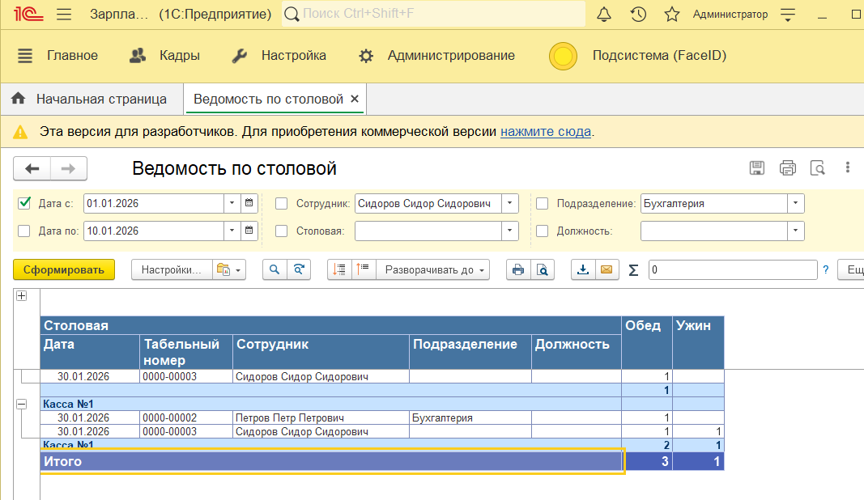Click the email envelope send icon
This screenshot has height=500, width=864.
[x=605, y=270]
